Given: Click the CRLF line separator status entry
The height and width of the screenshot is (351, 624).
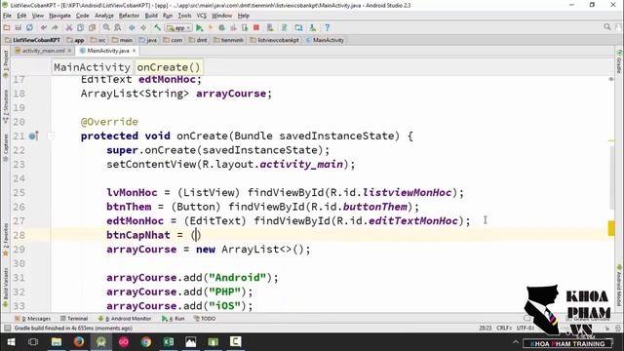Looking at the screenshot, I should 504,329.
